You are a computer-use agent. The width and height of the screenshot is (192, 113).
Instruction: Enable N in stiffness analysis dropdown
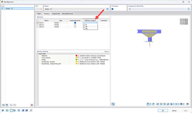pyautogui.click(x=84, y=25)
